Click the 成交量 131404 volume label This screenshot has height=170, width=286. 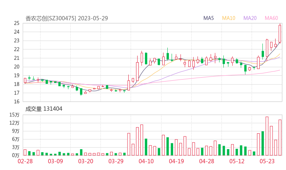coord(44,109)
